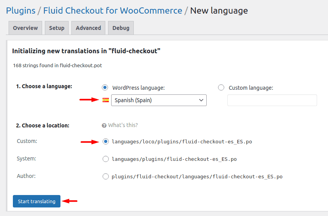Click the Spain flag icon
328x216 pixels.
[106, 100]
